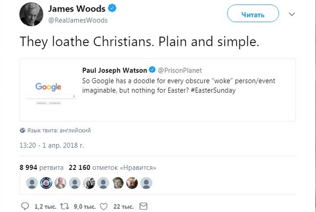
Task: Click the #EasterSunday hashtag
Action: tap(213, 91)
